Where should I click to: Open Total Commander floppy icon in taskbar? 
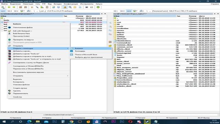[97, 122]
